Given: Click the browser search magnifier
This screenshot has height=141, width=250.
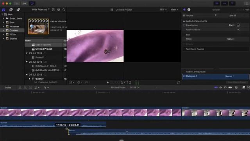Looking at the screenshot, I should (64, 9).
